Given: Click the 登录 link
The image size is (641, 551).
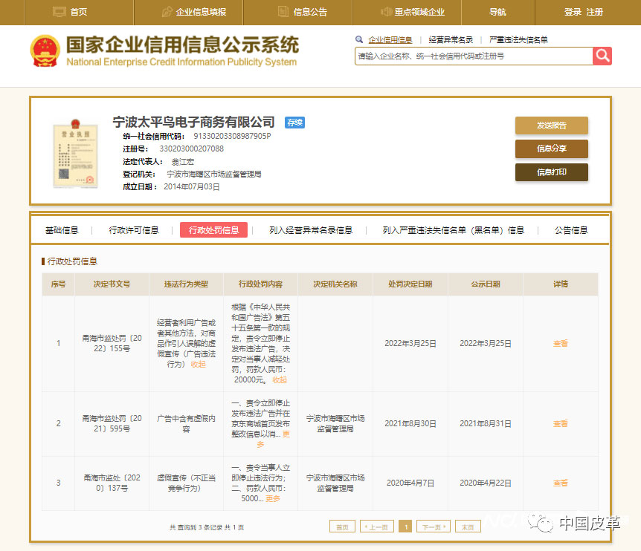Looking at the screenshot, I should coord(573,12).
